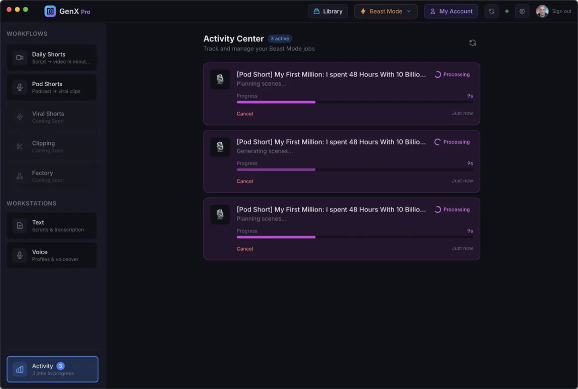
Task: Click the first job's microphone thumbnail
Action: click(x=220, y=80)
